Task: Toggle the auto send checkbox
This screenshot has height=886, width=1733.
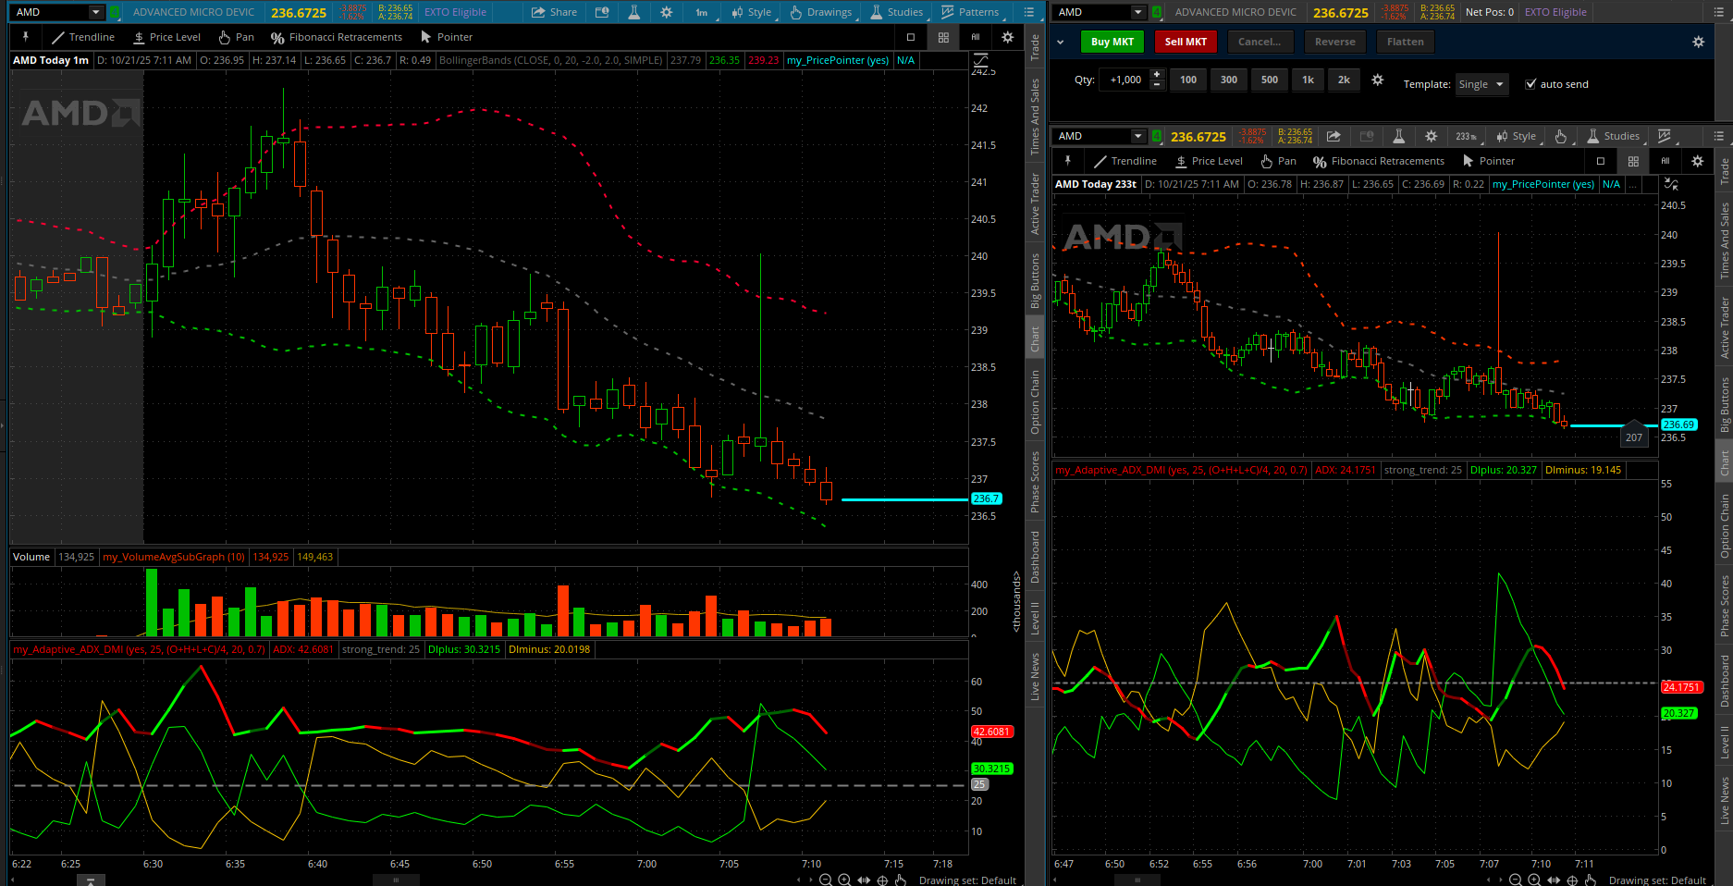Action: (x=1530, y=84)
